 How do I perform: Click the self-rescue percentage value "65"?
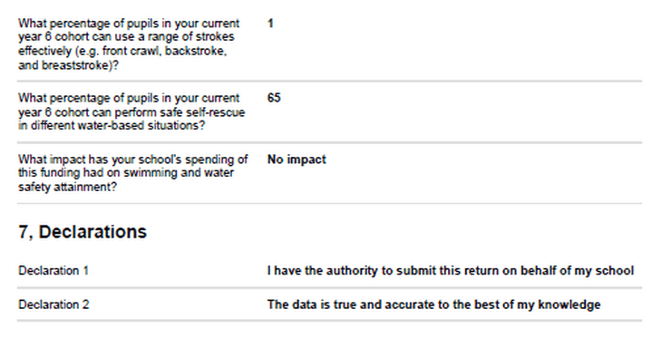point(274,98)
